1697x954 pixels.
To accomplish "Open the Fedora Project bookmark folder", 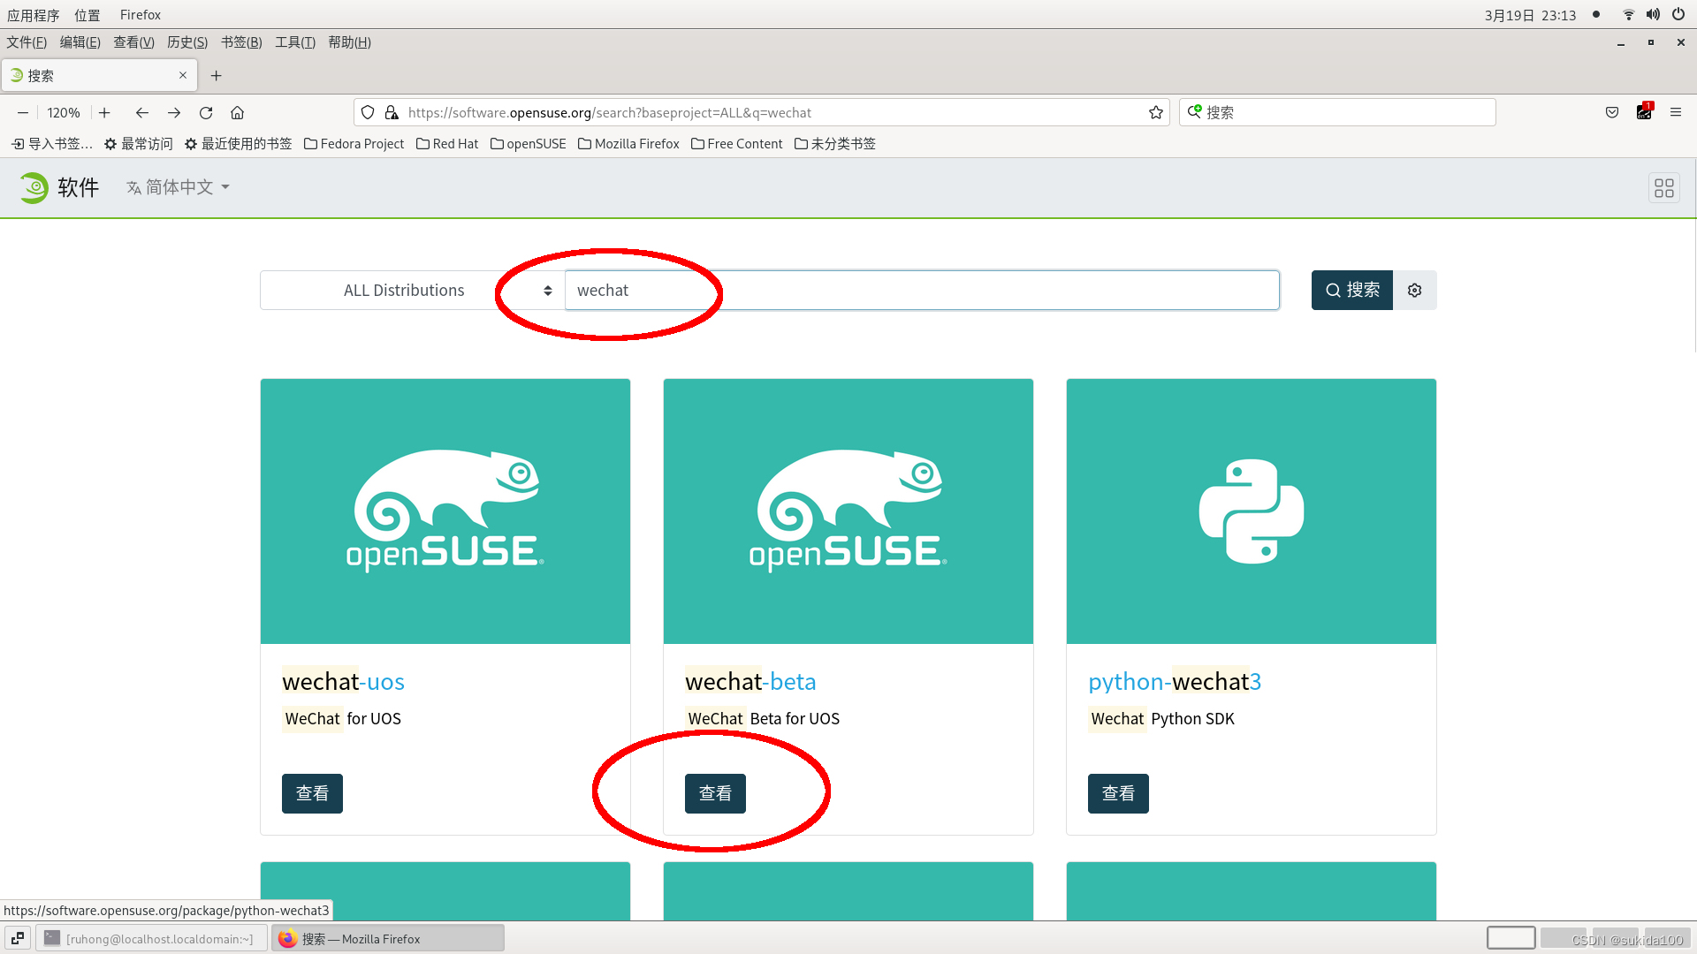I will [x=354, y=144].
